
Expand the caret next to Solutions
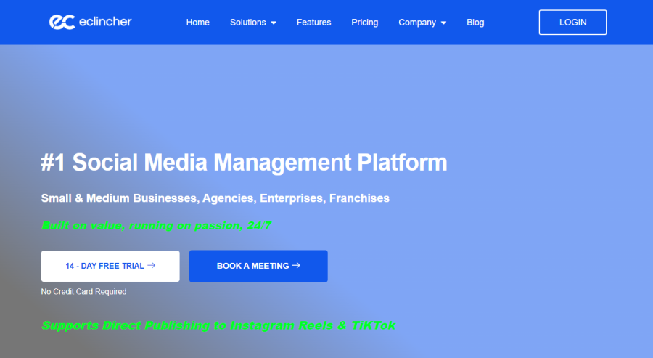[x=274, y=23]
